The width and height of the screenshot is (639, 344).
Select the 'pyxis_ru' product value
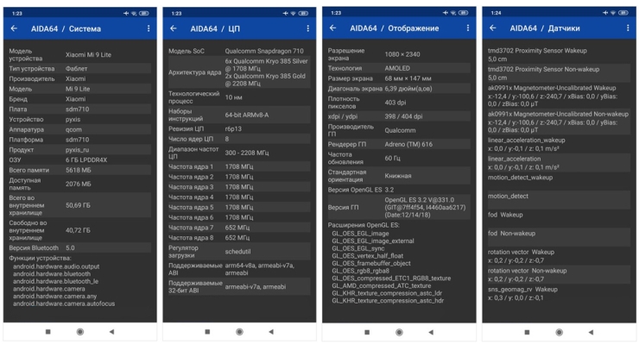pyautogui.click(x=78, y=150)
